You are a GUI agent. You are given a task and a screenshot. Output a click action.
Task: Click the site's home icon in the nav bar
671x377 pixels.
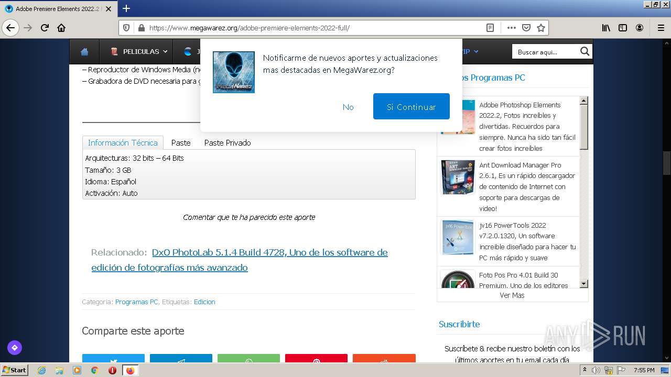pos(84,51)
